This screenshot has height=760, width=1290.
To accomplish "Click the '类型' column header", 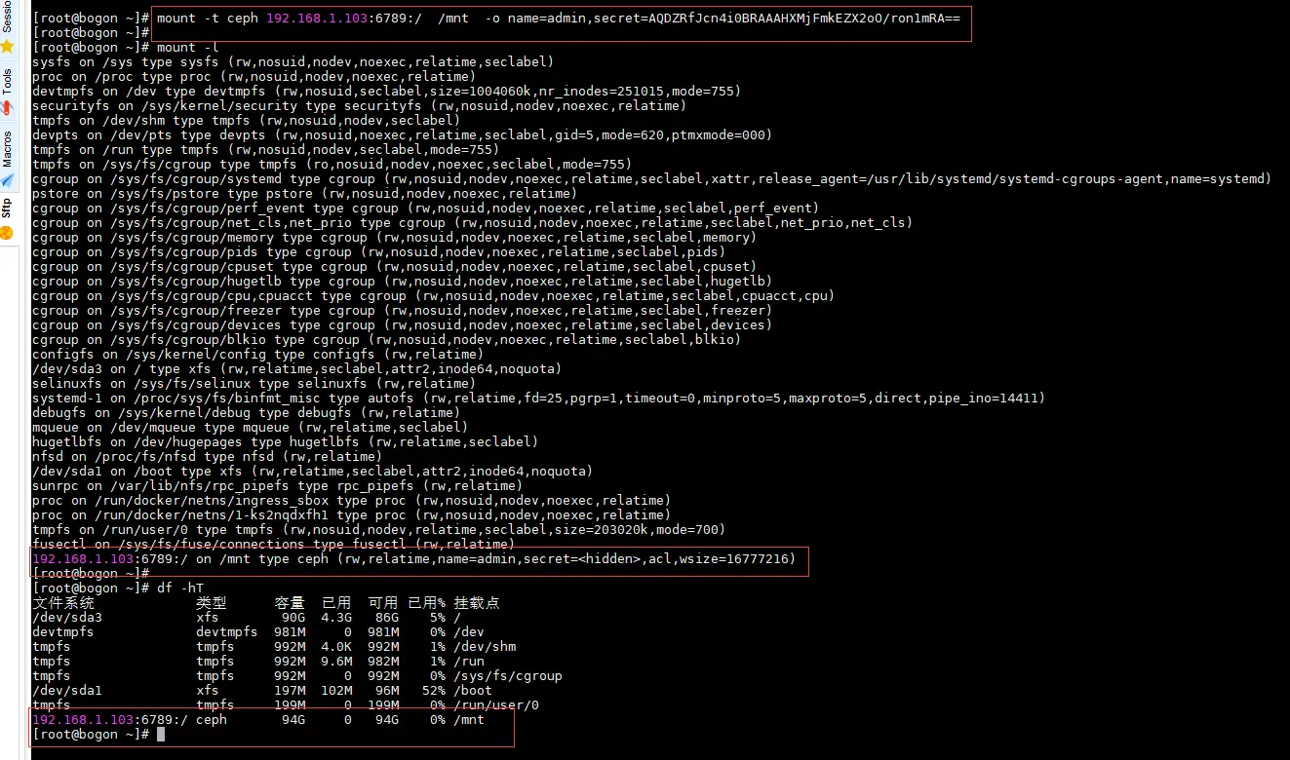I will point(212,603).
